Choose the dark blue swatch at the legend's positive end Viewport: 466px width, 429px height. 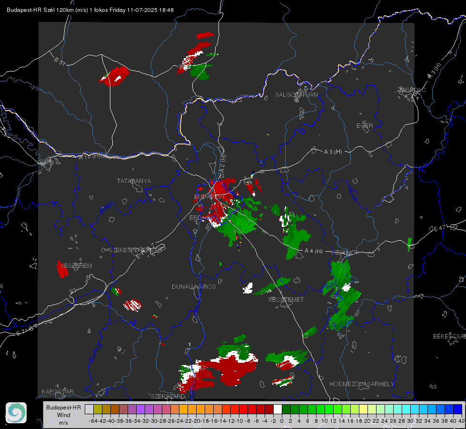tap(458, 409)
